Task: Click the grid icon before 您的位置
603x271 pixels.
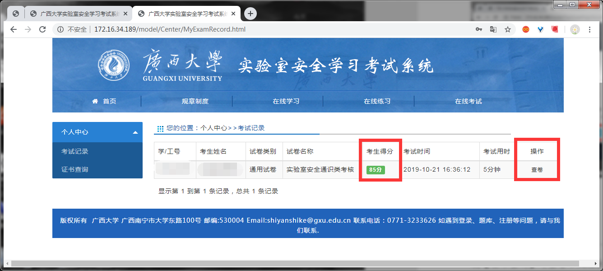Action: coord(160,129)
